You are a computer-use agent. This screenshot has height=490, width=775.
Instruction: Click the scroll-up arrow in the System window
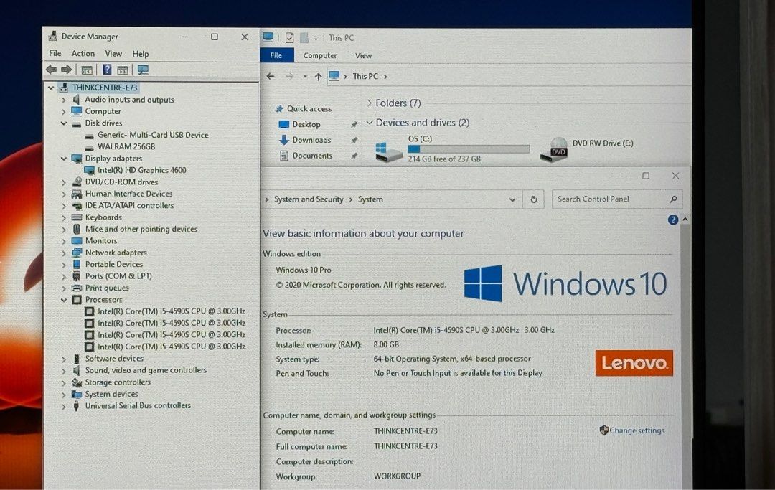pos(685,219)
